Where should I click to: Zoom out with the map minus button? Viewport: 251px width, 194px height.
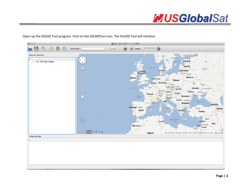pos(83,97)
